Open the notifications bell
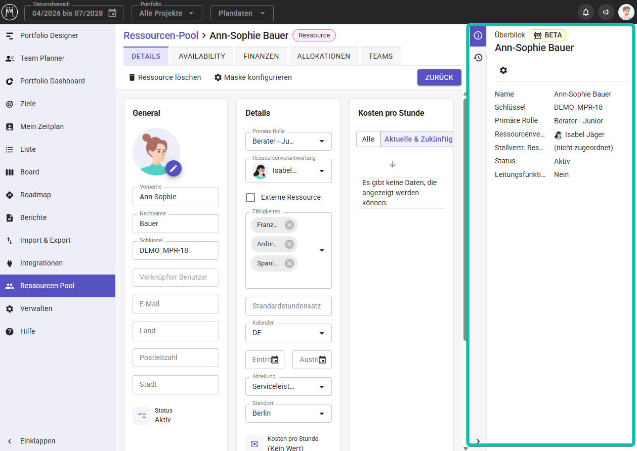 tap(586, 13)
